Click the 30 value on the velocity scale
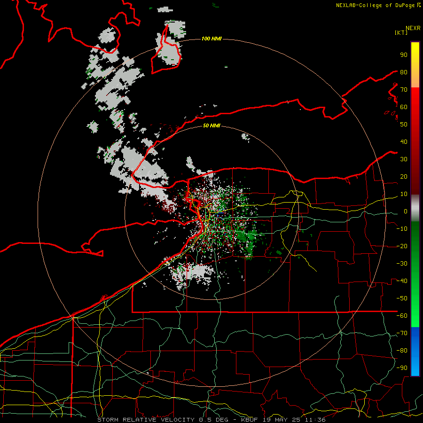The image size is (423, 423). 404,159
